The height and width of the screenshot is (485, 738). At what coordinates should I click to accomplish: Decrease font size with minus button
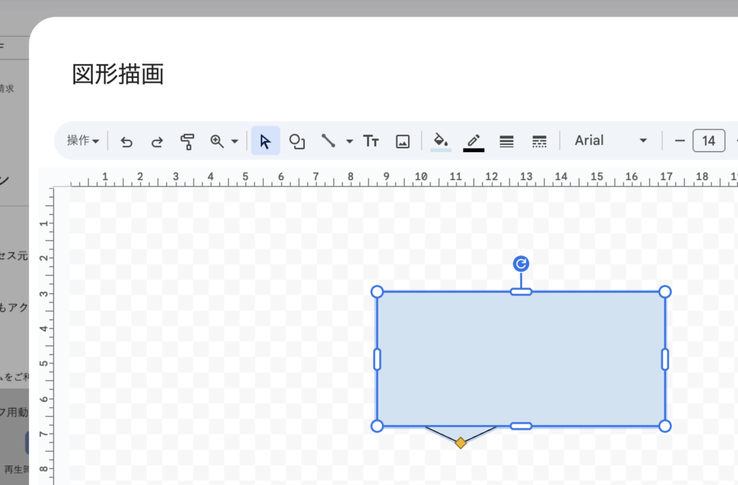(x=679, y=141)
